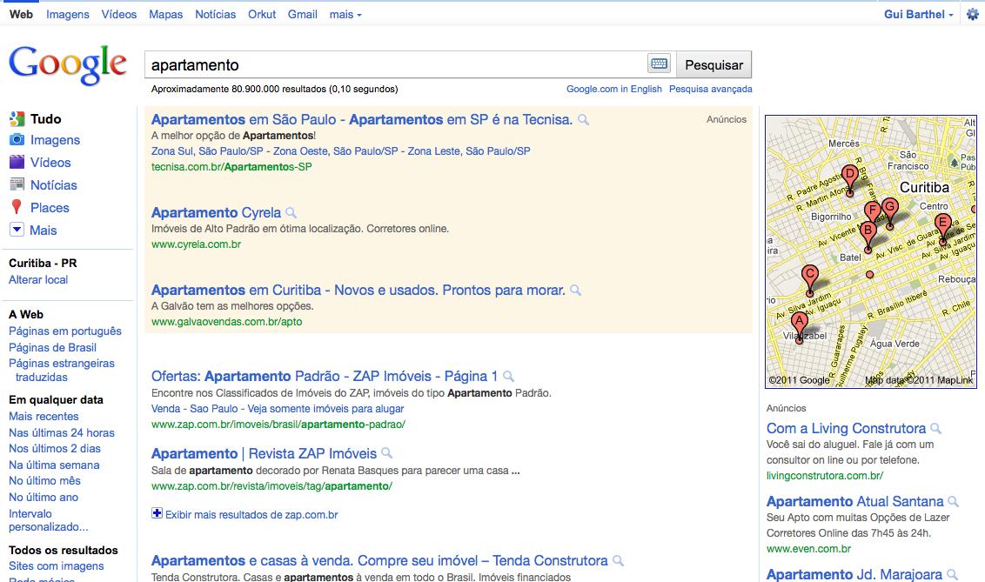Screen dimensions: 985x582
Task: Preview magnifier beside Tenda Construtora result
Action: point(618,560)
